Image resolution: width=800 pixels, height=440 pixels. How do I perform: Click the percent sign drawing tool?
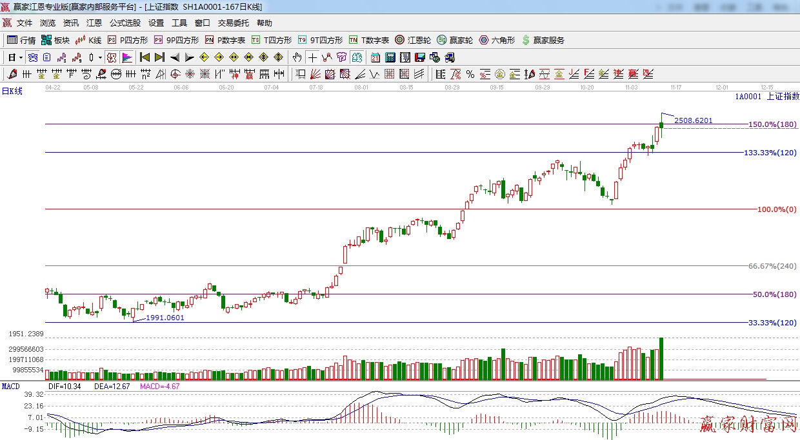(x=470, y=74)
